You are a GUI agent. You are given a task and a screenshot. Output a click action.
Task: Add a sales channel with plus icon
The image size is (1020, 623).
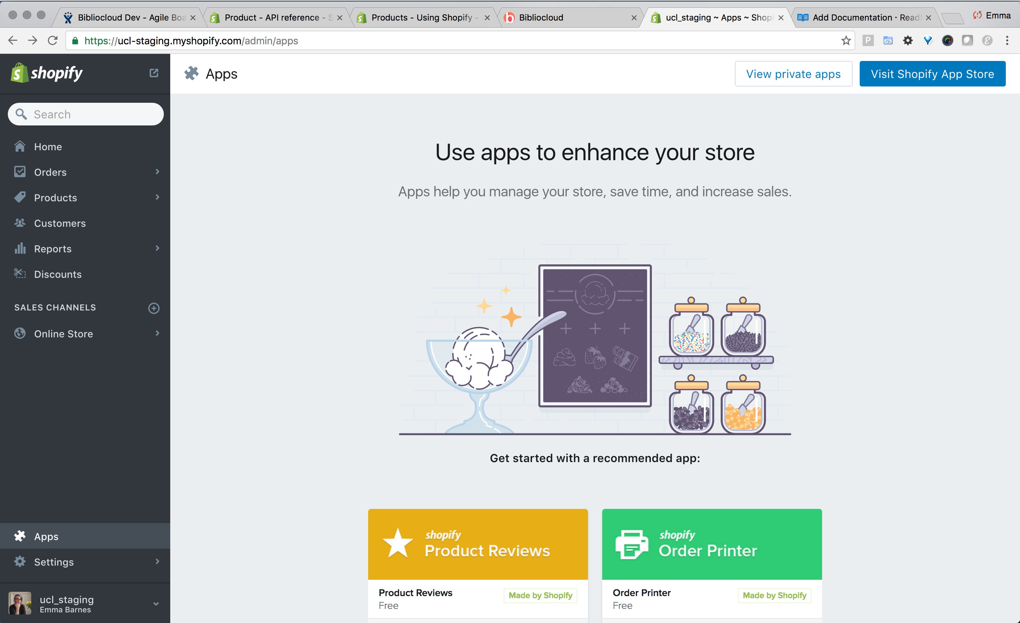click(154, 308)
